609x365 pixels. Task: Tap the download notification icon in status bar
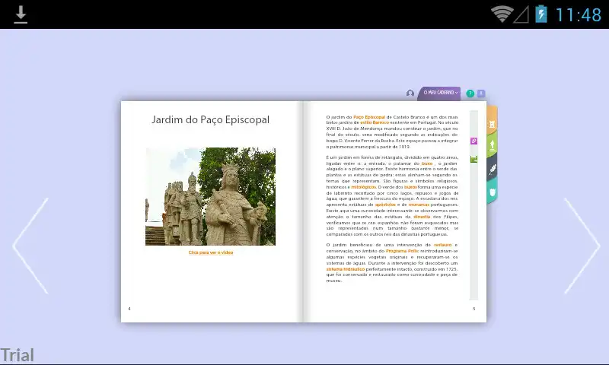(x=21, y=14)
